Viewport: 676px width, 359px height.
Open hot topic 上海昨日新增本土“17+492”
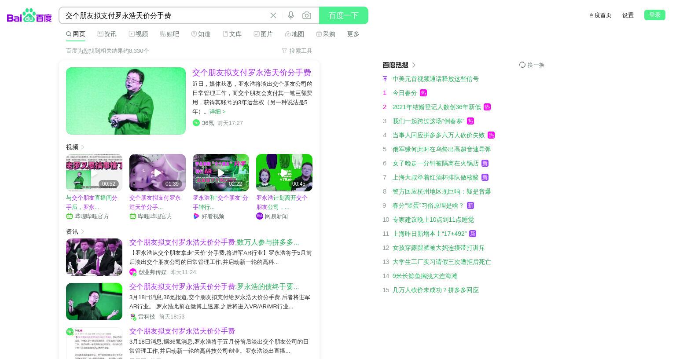pyautogui.click(x=430, y=234)
